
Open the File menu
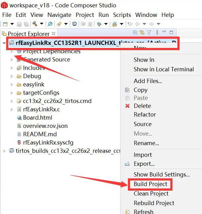(7, 15)
